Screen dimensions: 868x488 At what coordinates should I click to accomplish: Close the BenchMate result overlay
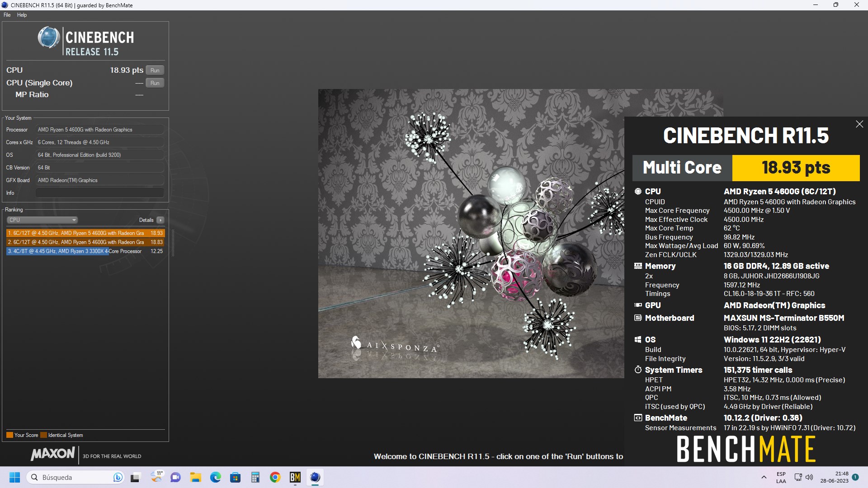859,124
